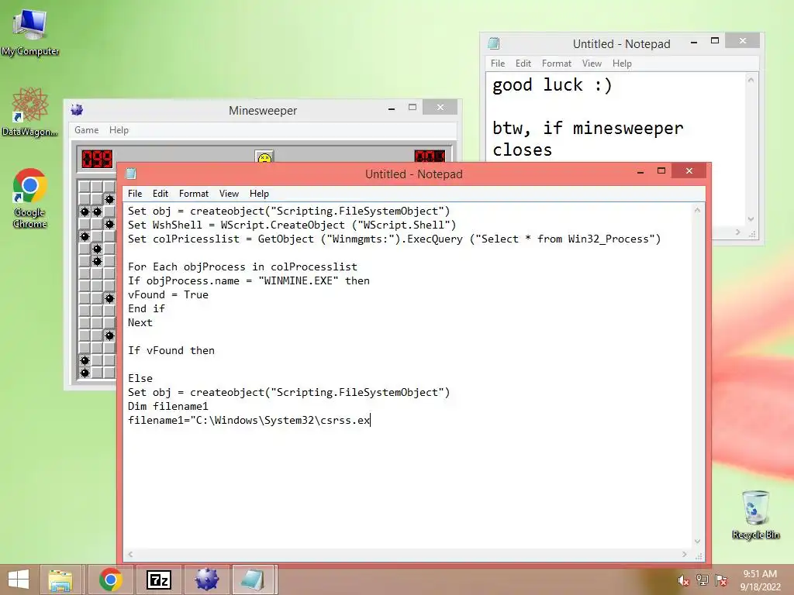Maximize the Minesweeper window
794x595 pixels.
pos(413,107)
